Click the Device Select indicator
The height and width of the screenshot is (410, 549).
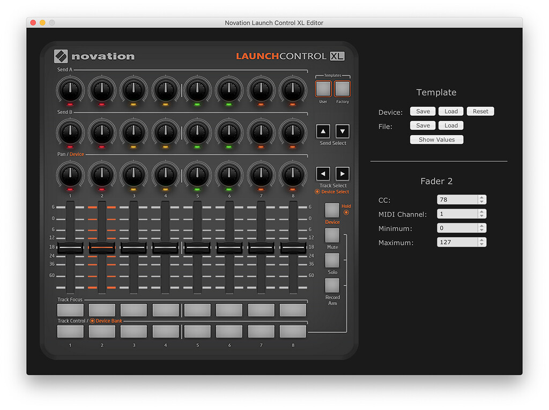(x=317, y=192)
